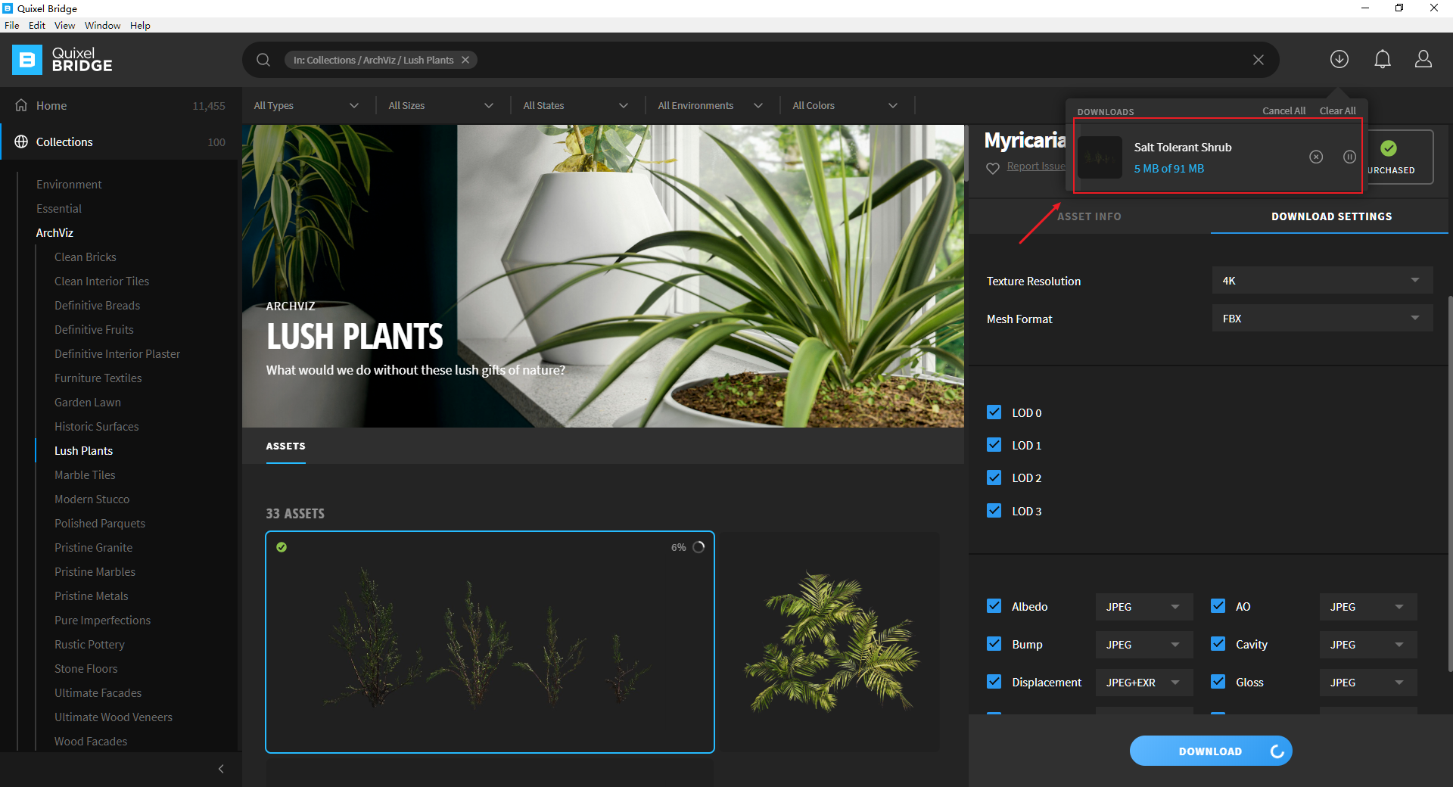The width and height of the screenshot is (1453, 787).
Task: Open the downloads panel icon
Action: tap(1339, 59)
